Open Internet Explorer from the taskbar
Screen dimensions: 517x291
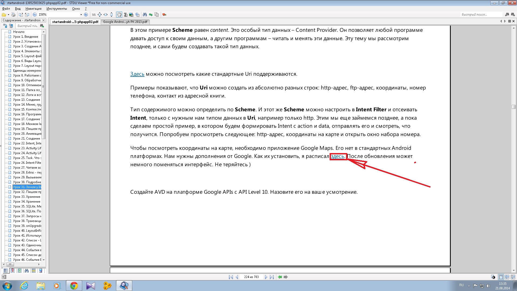pyautogui.click(x=24, y=286)
